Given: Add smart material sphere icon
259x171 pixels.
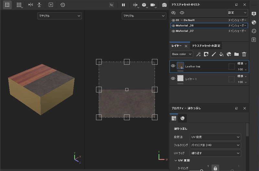Looking at the screenshot, I should [x=229, y=54].
